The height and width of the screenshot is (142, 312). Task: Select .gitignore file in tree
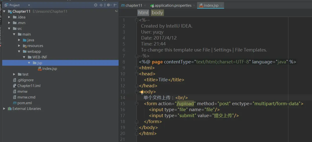click(25, 80)
